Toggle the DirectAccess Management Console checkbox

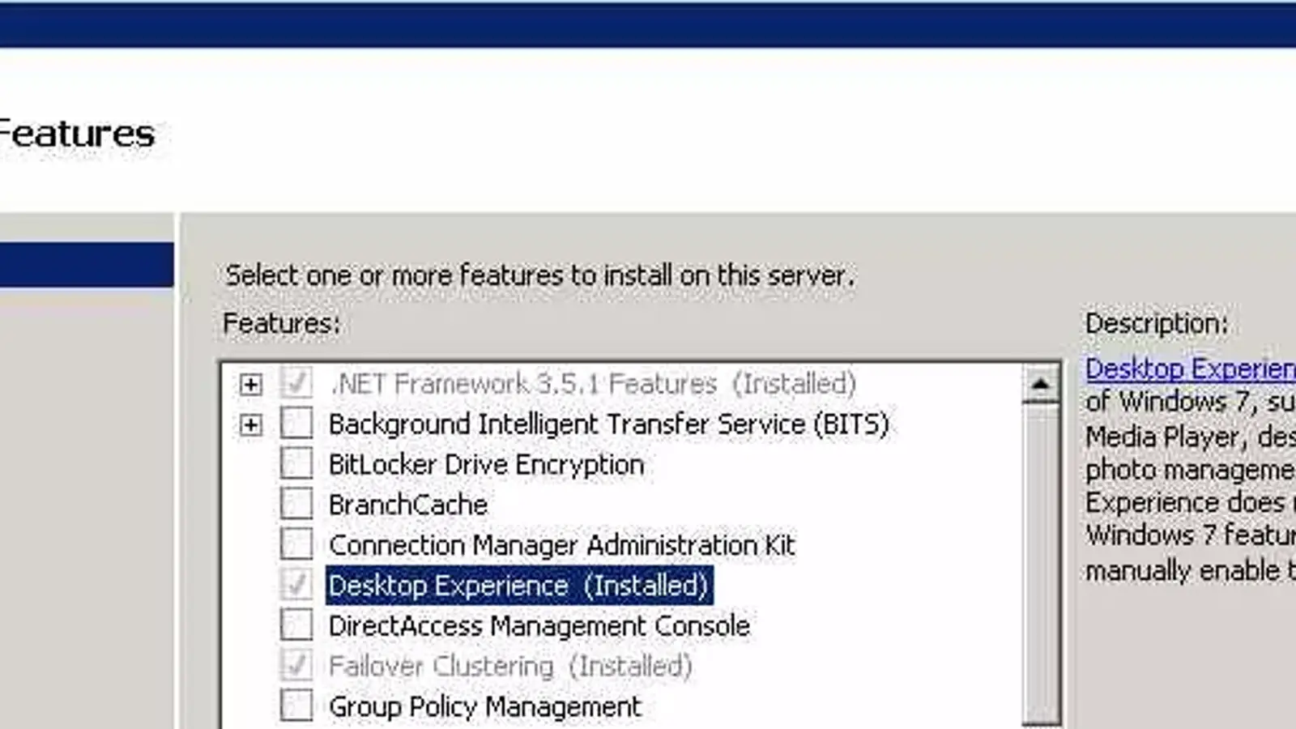[x=296, y=625]
